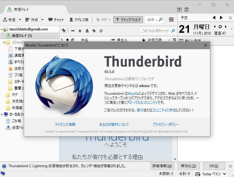Click the 受信 (Get Messages) button
This screenshot has height=177, width=234.
coord(9,20)
